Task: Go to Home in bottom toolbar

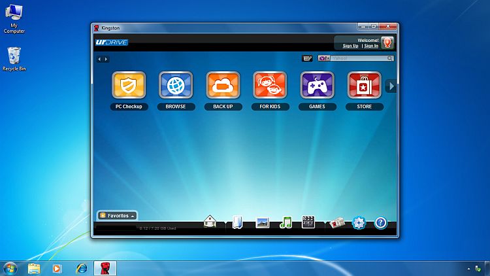Action: (210, 222)
